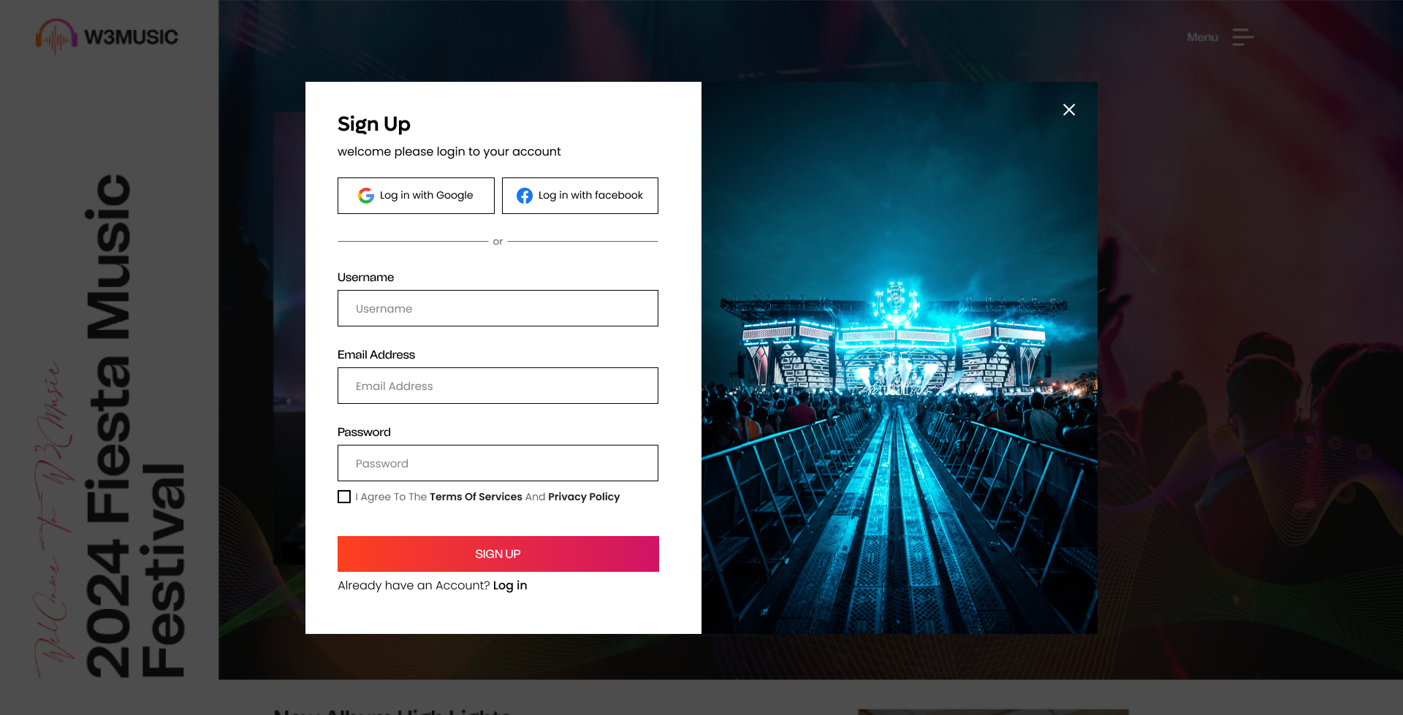The width and height of the screenshot is (1403, 715).
Task: Select the Google icon in the login button
Action: 365,195
